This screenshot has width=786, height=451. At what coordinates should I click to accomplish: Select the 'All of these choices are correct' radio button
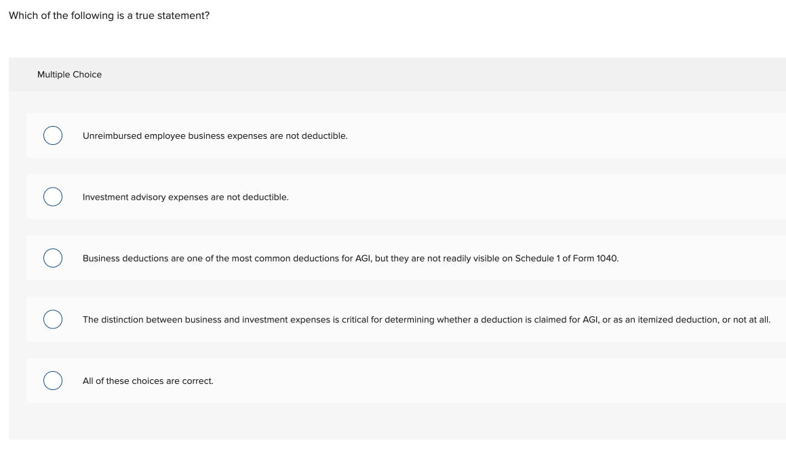click(x=53, y=381)
